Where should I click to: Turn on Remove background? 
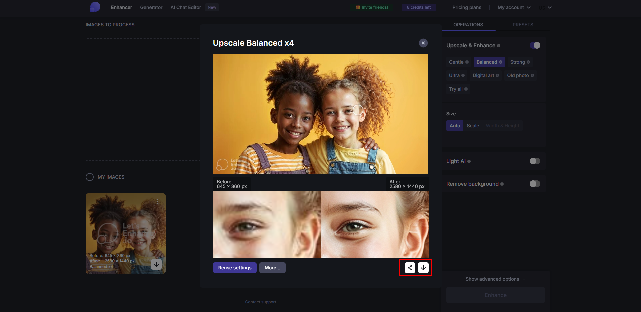[x=534, y=184]
